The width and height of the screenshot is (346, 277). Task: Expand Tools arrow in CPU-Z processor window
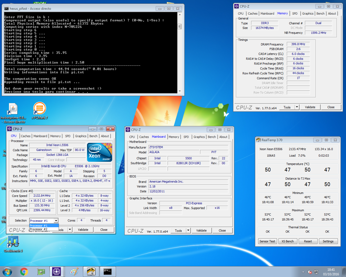(70, 230)
